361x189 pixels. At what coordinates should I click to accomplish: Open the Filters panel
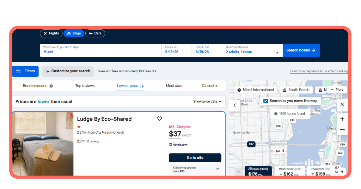coord(25,71)
